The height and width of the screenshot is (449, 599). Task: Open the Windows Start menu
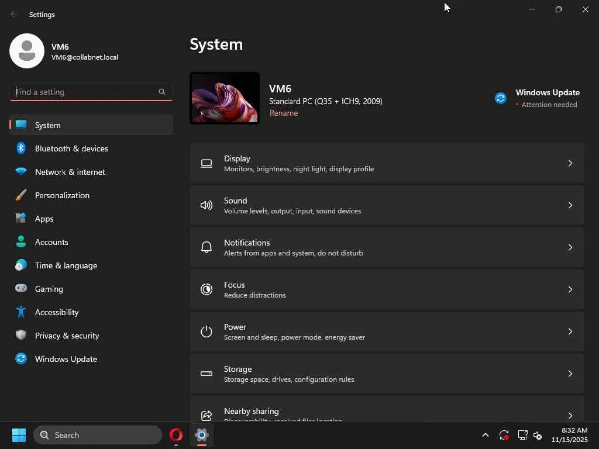pyautogui.click(x=19, y=435)
